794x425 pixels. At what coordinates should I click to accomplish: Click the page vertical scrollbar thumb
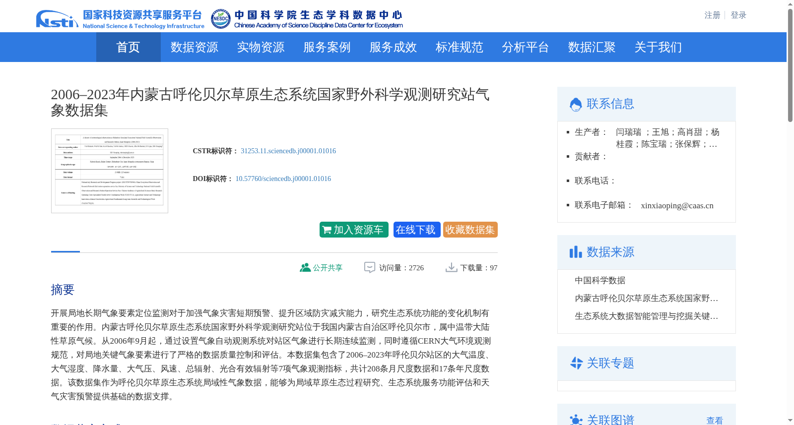[790, 65]
